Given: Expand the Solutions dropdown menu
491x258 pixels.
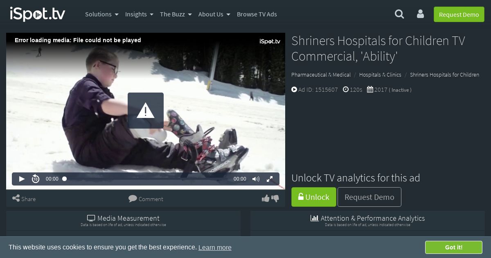Looking at the screenshot, I should (x=102, y=14).
